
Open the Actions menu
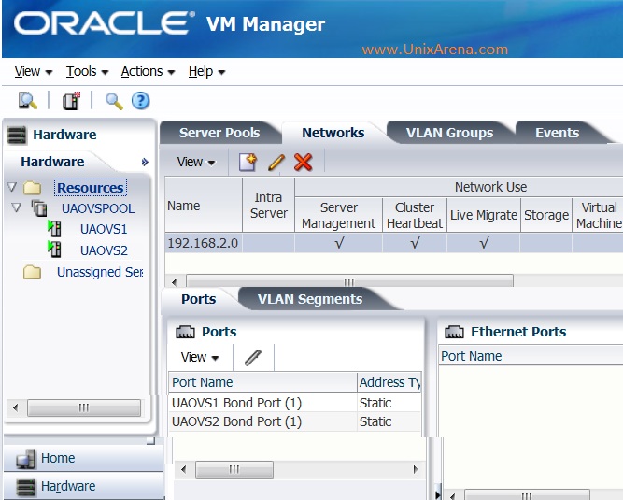148,72
